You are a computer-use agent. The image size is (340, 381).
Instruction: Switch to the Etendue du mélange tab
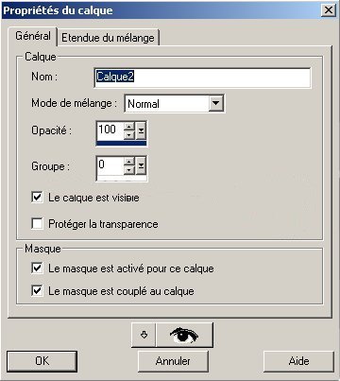point(108,38)
